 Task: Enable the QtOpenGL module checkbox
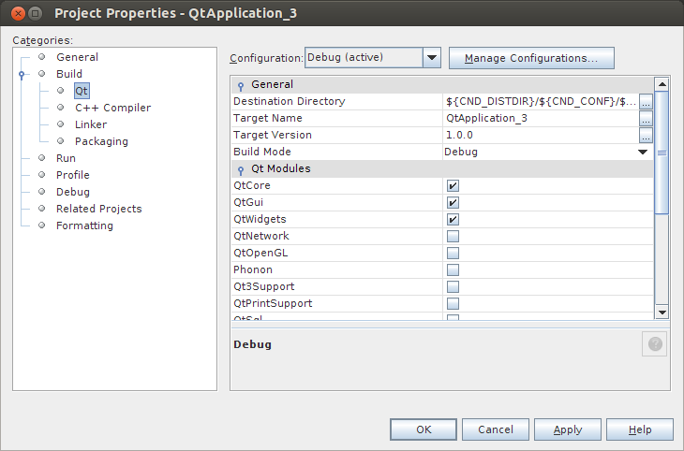pyautogui.click(x=453, y=253)
